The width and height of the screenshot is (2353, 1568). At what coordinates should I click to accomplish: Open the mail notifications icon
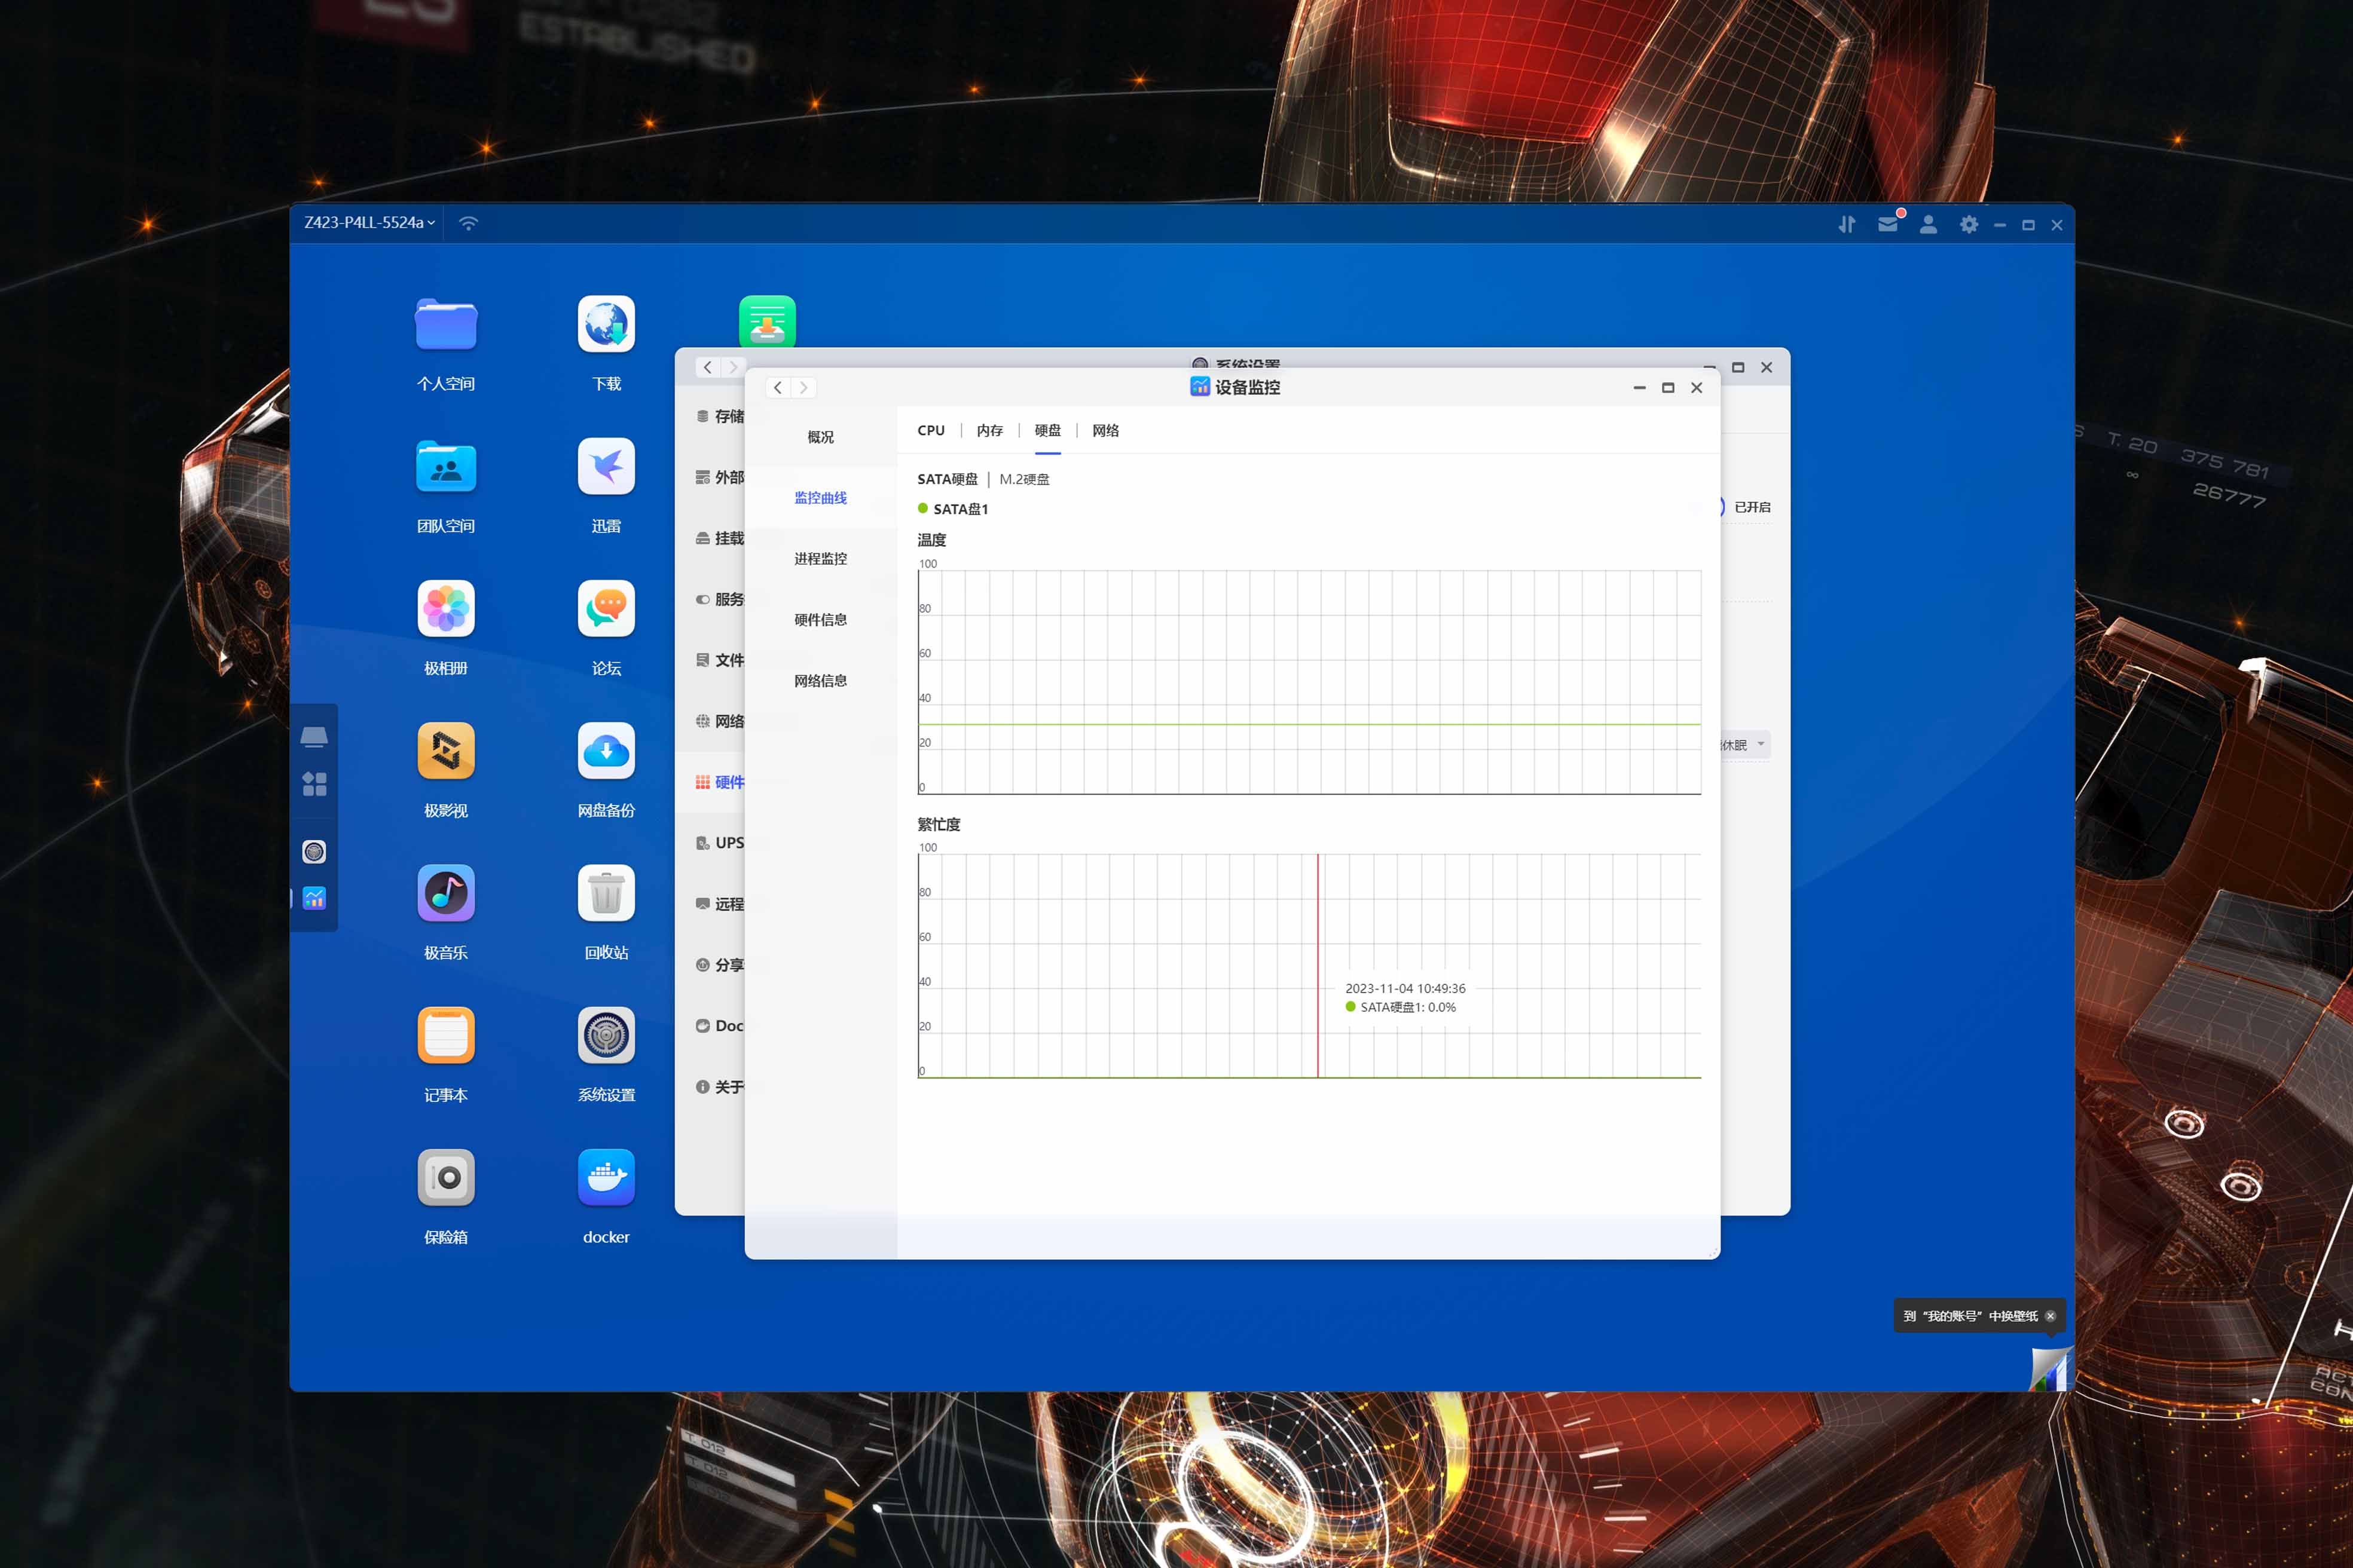tap(1889, 224)
